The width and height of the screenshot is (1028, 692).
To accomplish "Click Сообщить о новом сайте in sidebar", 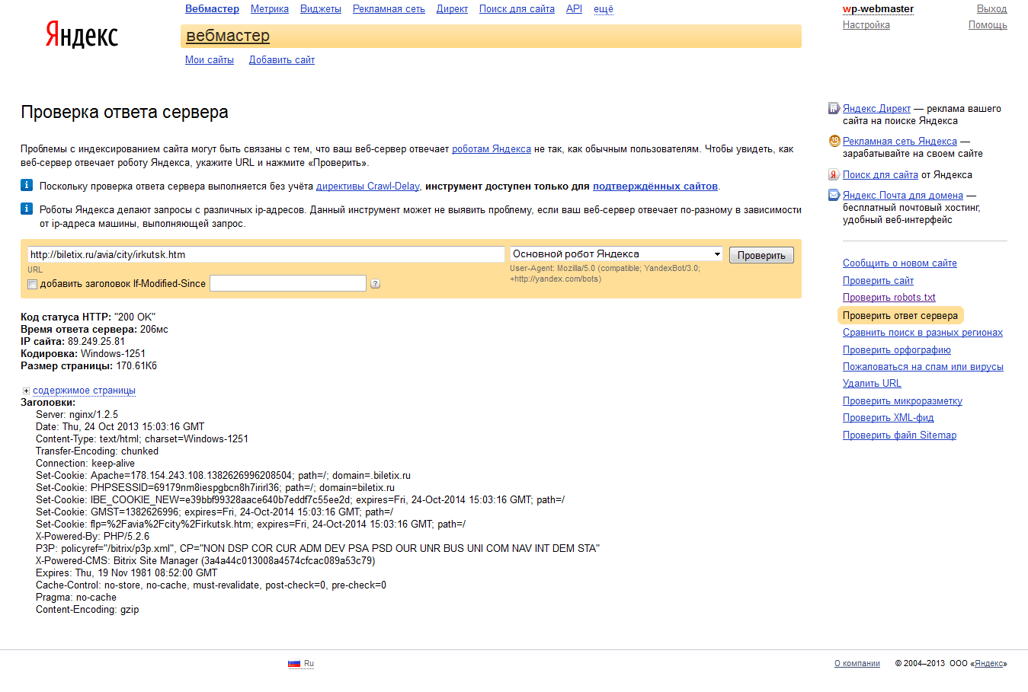I will tap(900, 263).
